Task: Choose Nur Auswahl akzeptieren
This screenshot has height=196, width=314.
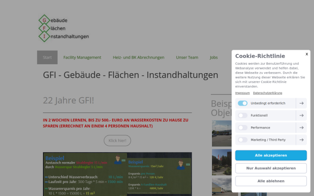Action: pos(271,168)
